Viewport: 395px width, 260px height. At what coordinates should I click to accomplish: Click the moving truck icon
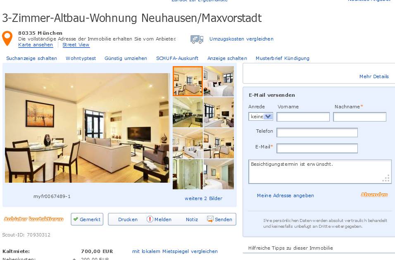(197, 39)
